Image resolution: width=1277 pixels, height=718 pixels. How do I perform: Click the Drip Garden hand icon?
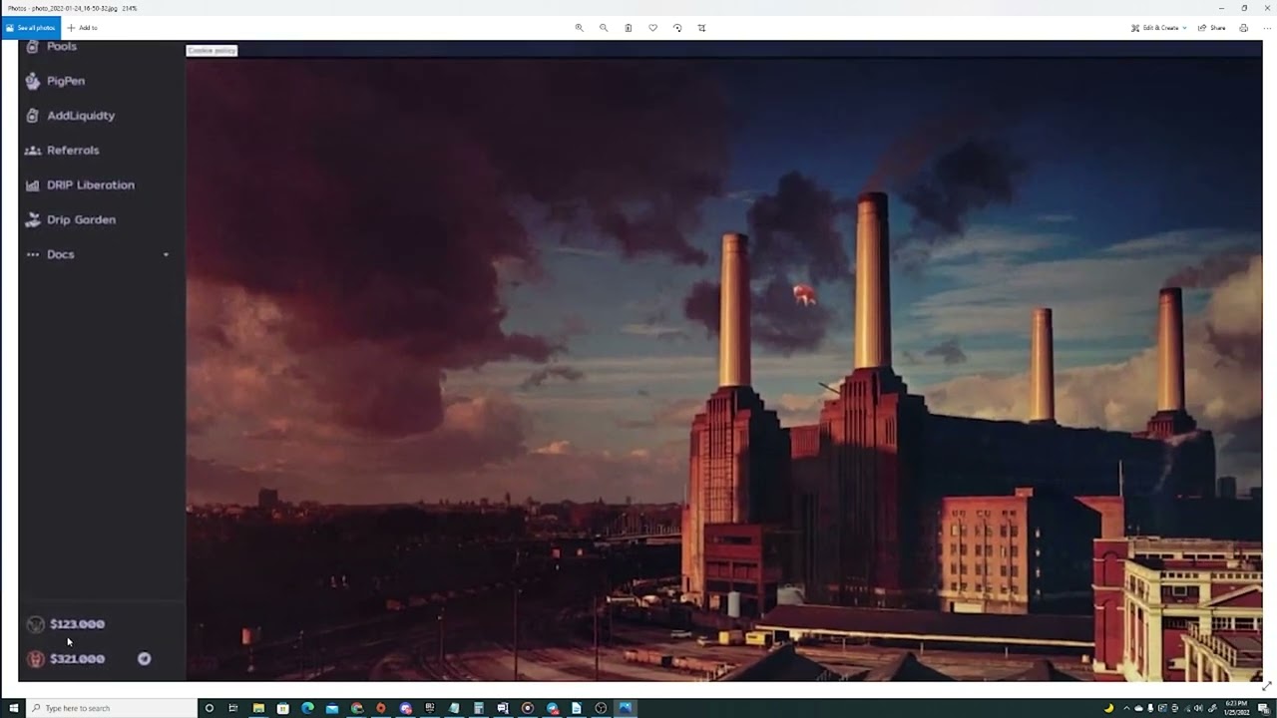click(33, 220)
